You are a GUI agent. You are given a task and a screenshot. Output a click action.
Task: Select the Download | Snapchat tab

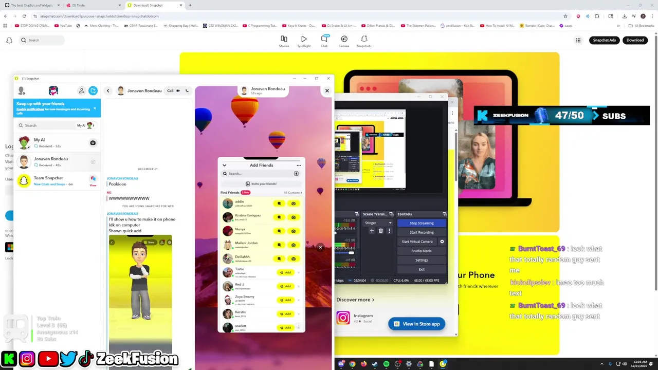154,5
